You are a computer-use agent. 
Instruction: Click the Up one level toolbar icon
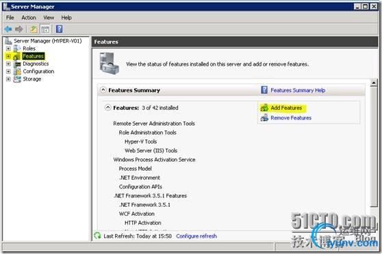click(x=34, y=29)
